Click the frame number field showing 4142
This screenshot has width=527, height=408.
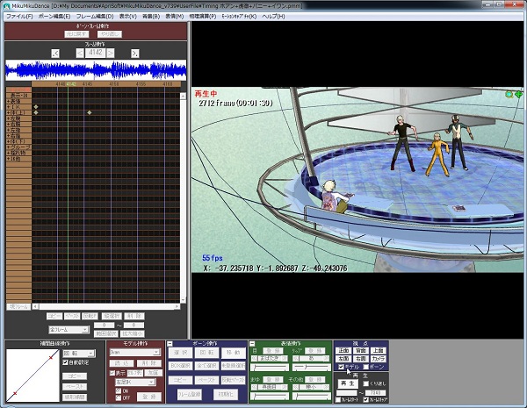[x=96, y=53]
